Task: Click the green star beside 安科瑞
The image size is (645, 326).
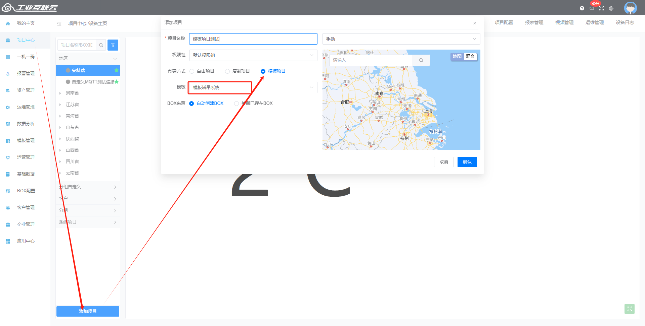Action: coord(116,70)
